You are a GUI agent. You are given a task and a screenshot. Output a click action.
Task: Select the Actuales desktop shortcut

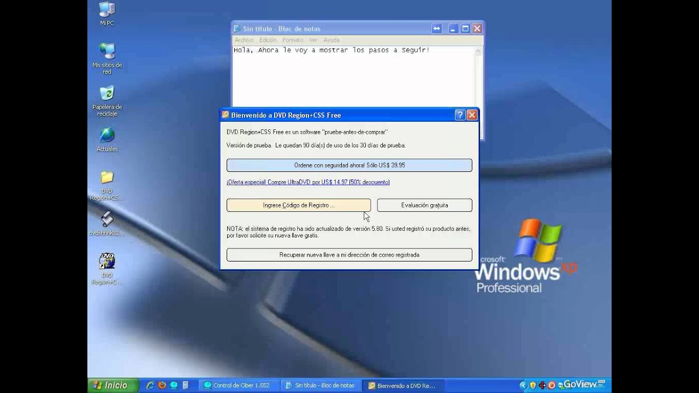pos(107,139)
